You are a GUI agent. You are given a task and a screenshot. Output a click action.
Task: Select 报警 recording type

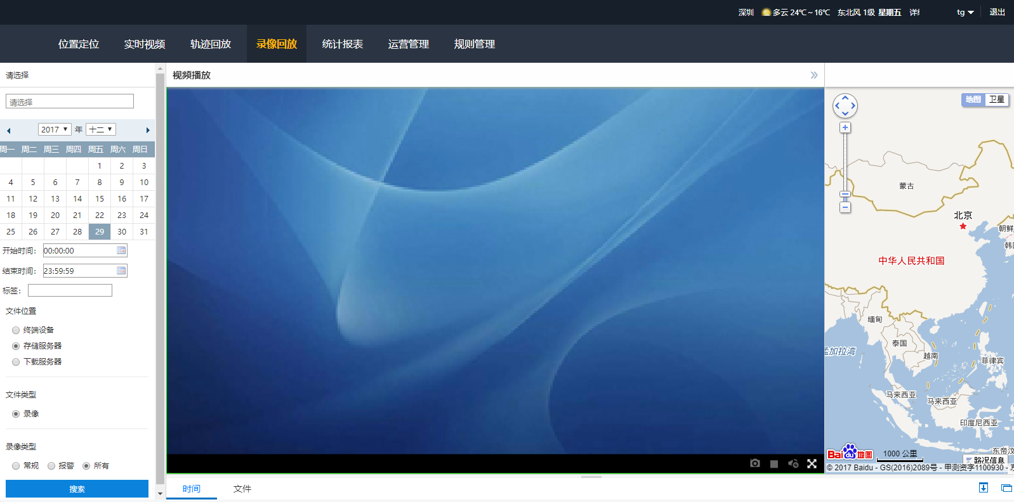click(51, 466)
